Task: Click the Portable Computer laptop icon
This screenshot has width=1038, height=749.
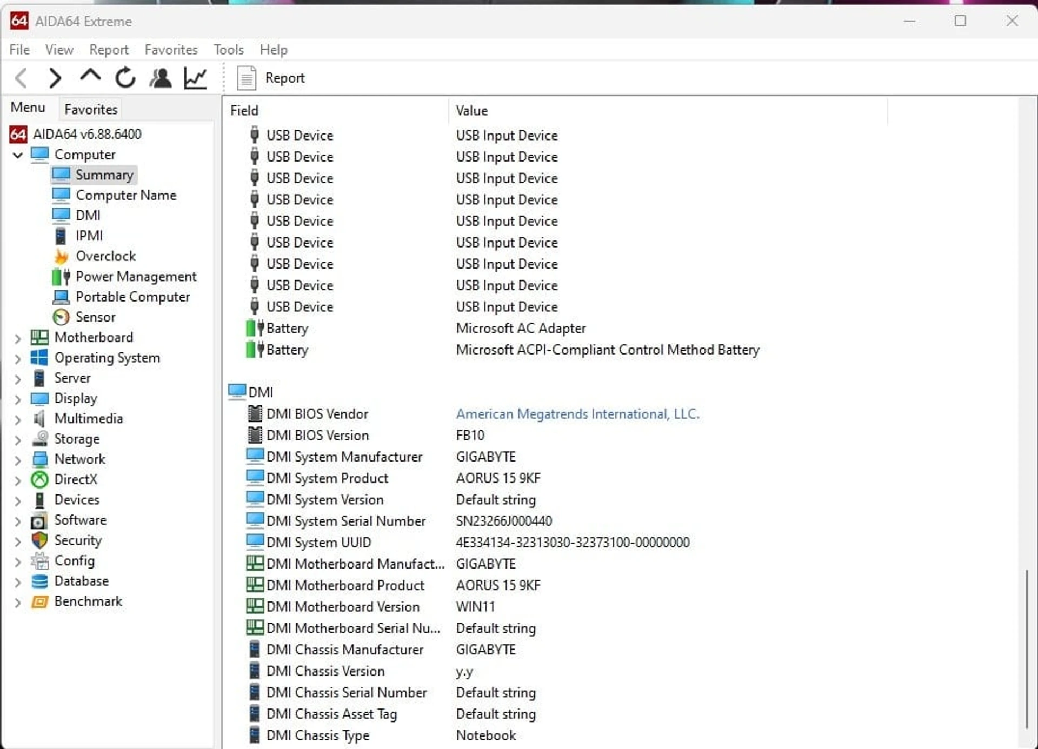Action: [x=61, y=297]
